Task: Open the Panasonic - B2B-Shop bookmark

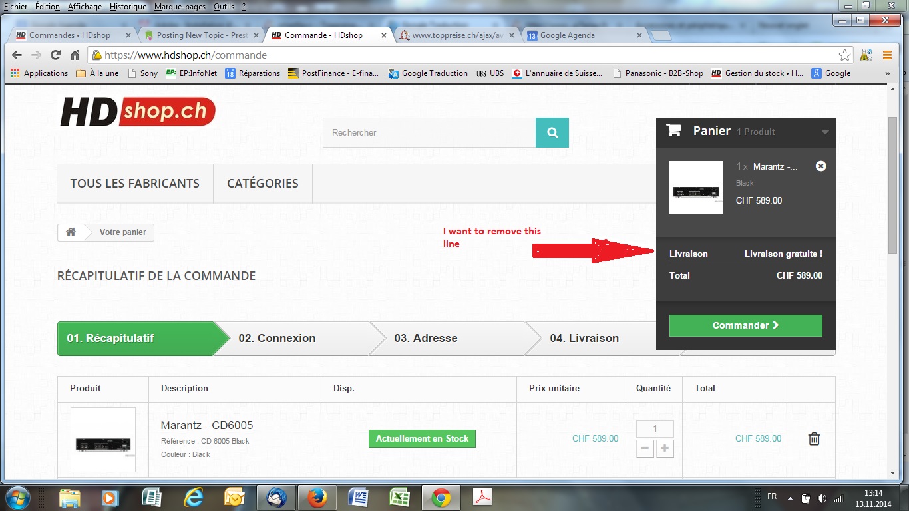Action: 657,73
